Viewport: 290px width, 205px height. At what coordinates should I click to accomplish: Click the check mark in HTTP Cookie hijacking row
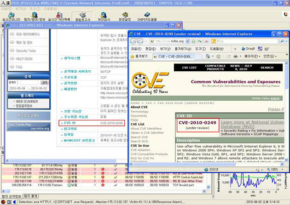(x=116, y=177)
